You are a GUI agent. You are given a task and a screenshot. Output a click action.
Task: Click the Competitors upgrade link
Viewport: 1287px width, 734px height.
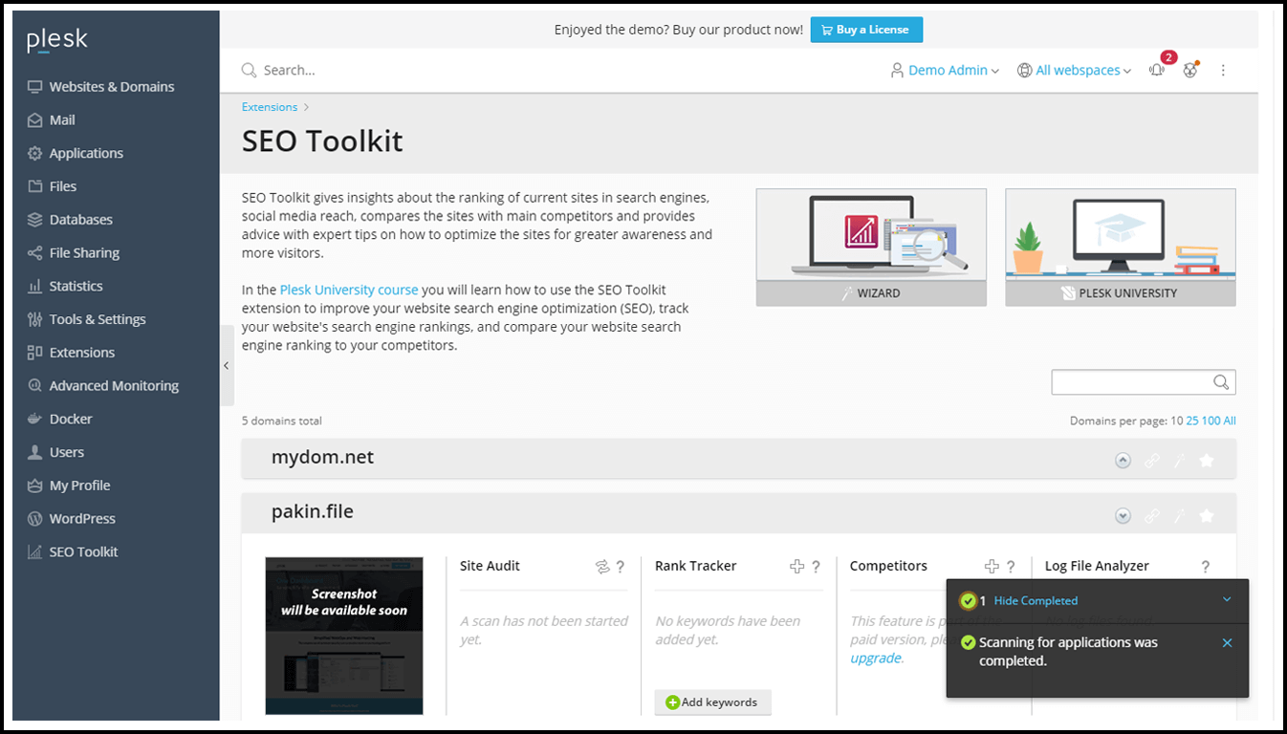[876, 658]
